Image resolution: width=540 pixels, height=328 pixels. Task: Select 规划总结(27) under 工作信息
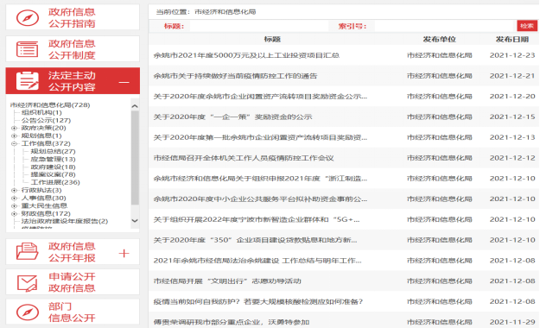tap(53, 151)
